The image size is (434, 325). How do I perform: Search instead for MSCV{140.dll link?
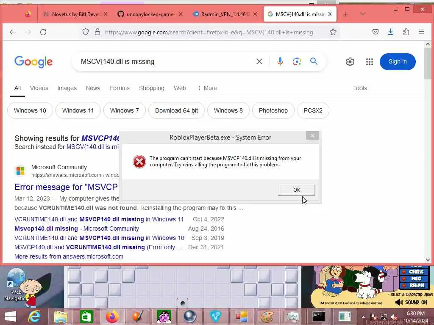(92, 147)
